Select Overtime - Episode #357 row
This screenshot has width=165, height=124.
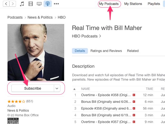[119, 121]
